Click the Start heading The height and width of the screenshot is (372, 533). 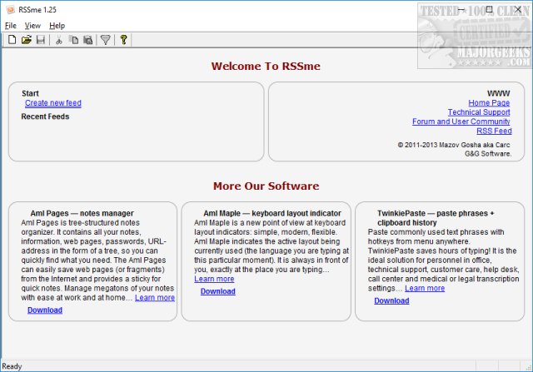30,93
